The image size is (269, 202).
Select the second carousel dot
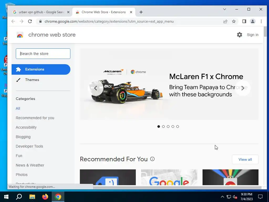163,127
